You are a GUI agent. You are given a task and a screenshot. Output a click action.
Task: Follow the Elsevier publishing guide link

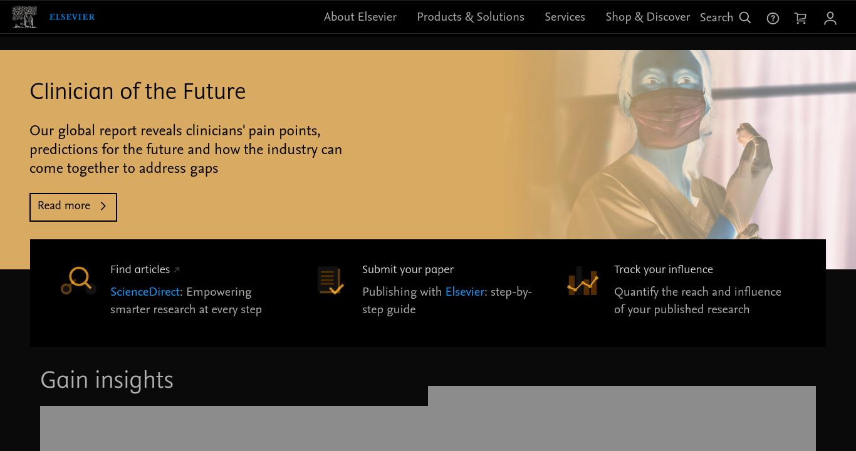click(465, 293)
